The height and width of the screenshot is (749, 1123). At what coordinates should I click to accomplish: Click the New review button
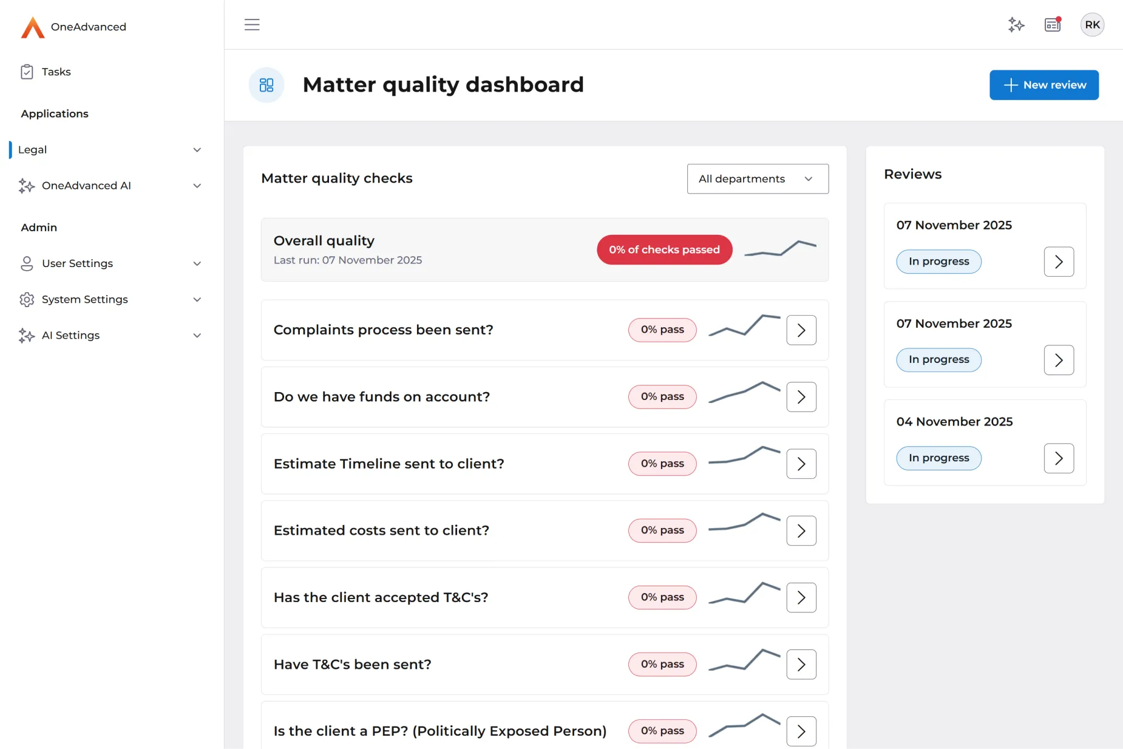point(1043,85)
